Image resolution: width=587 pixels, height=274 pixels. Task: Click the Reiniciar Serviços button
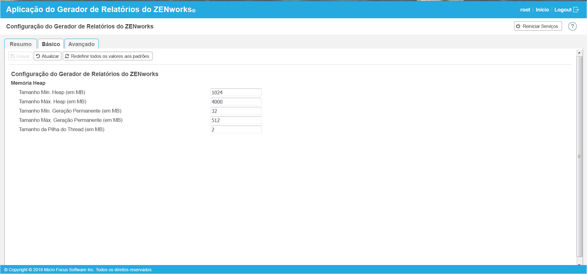pyautogui.click(x=538, y=26)
